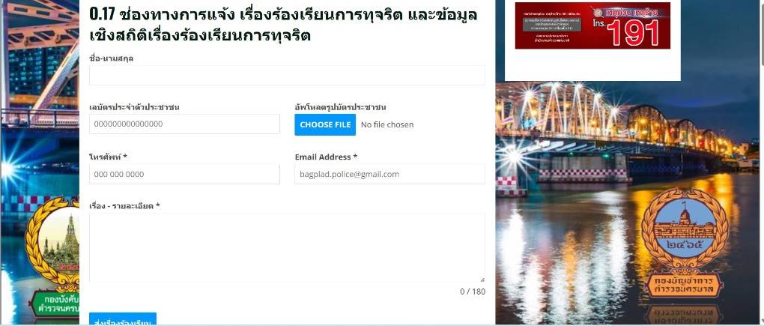The image size is (764, 326).
Task: Focus the Email Address input field
Action: pos(389,174)
